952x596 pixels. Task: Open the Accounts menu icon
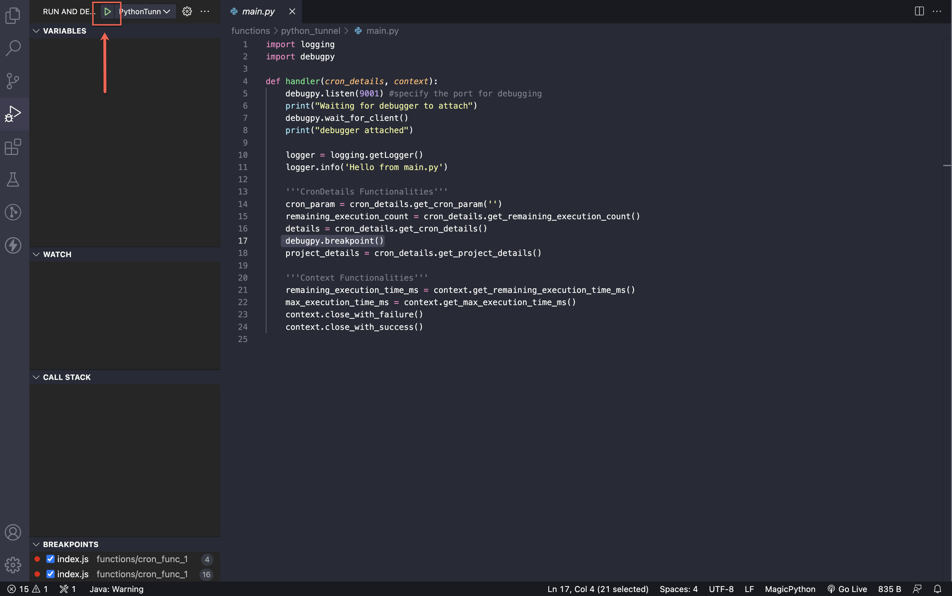click(13, 533)
